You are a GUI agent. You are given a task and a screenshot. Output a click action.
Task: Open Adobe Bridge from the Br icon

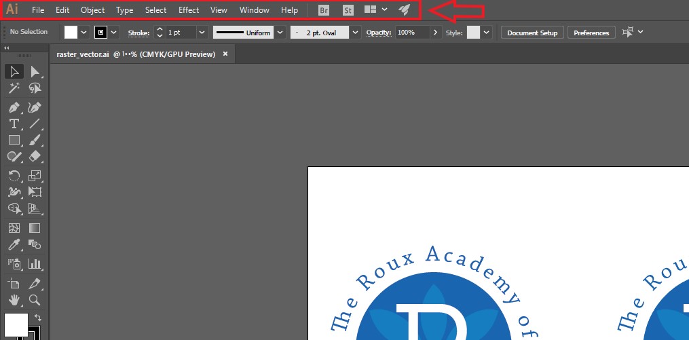[324, 11]
